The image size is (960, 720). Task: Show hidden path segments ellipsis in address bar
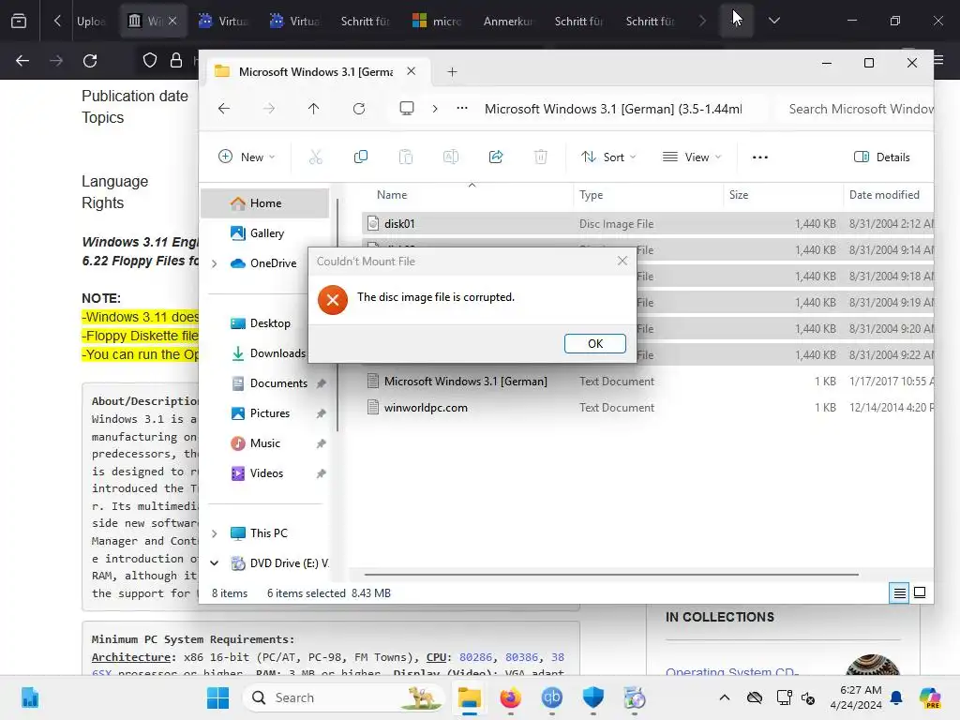coord(462,109)
